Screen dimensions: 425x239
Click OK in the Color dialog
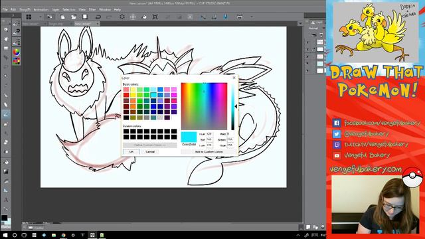pos(131,151)
